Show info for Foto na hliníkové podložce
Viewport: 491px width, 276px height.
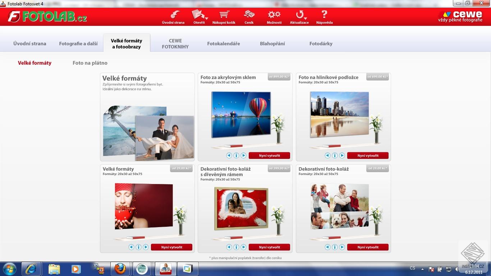pyautogui.click(x=335, y=156)
